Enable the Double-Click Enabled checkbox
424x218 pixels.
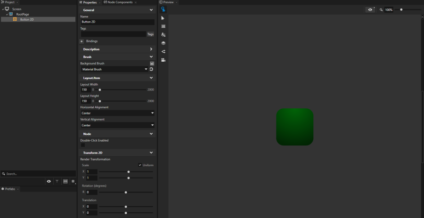pos(83,145)
